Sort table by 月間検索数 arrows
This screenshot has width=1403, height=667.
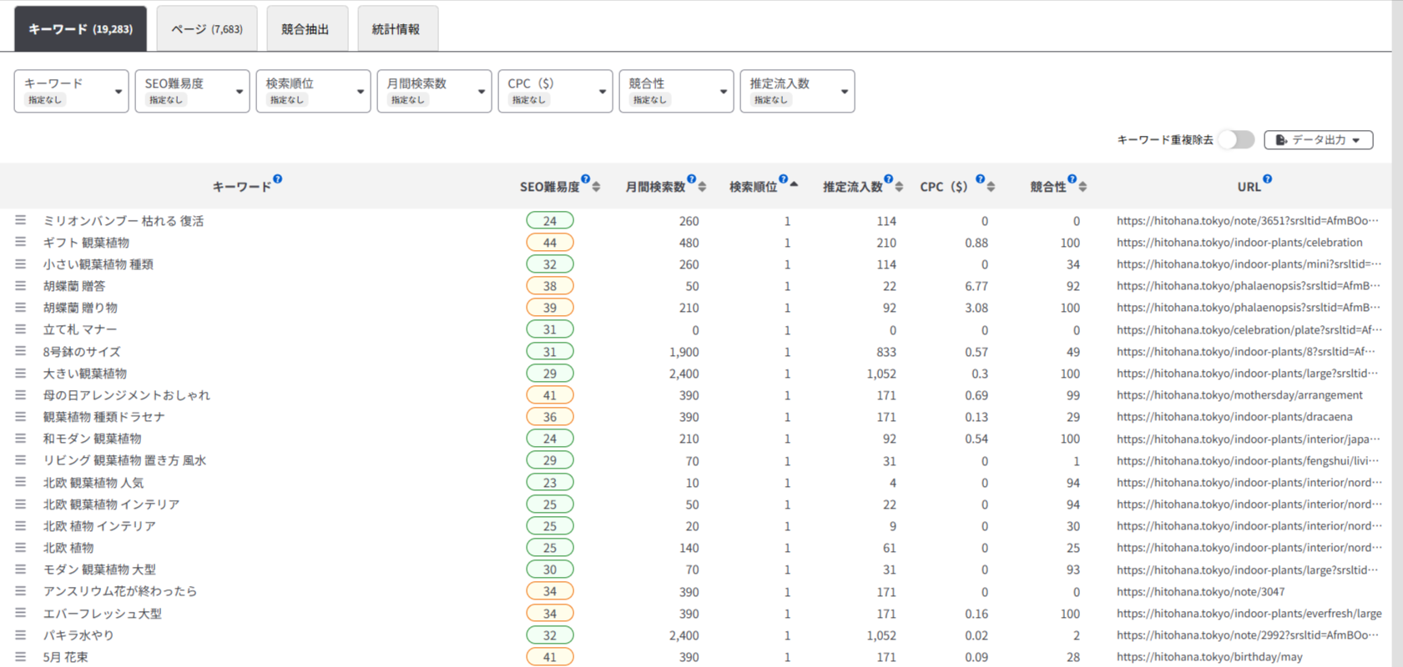[x=702, y=187]
